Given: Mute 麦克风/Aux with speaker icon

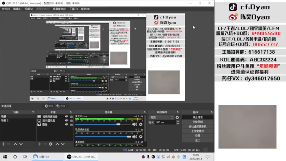Looking at the screenshot, I should click(x=134, y=124).
